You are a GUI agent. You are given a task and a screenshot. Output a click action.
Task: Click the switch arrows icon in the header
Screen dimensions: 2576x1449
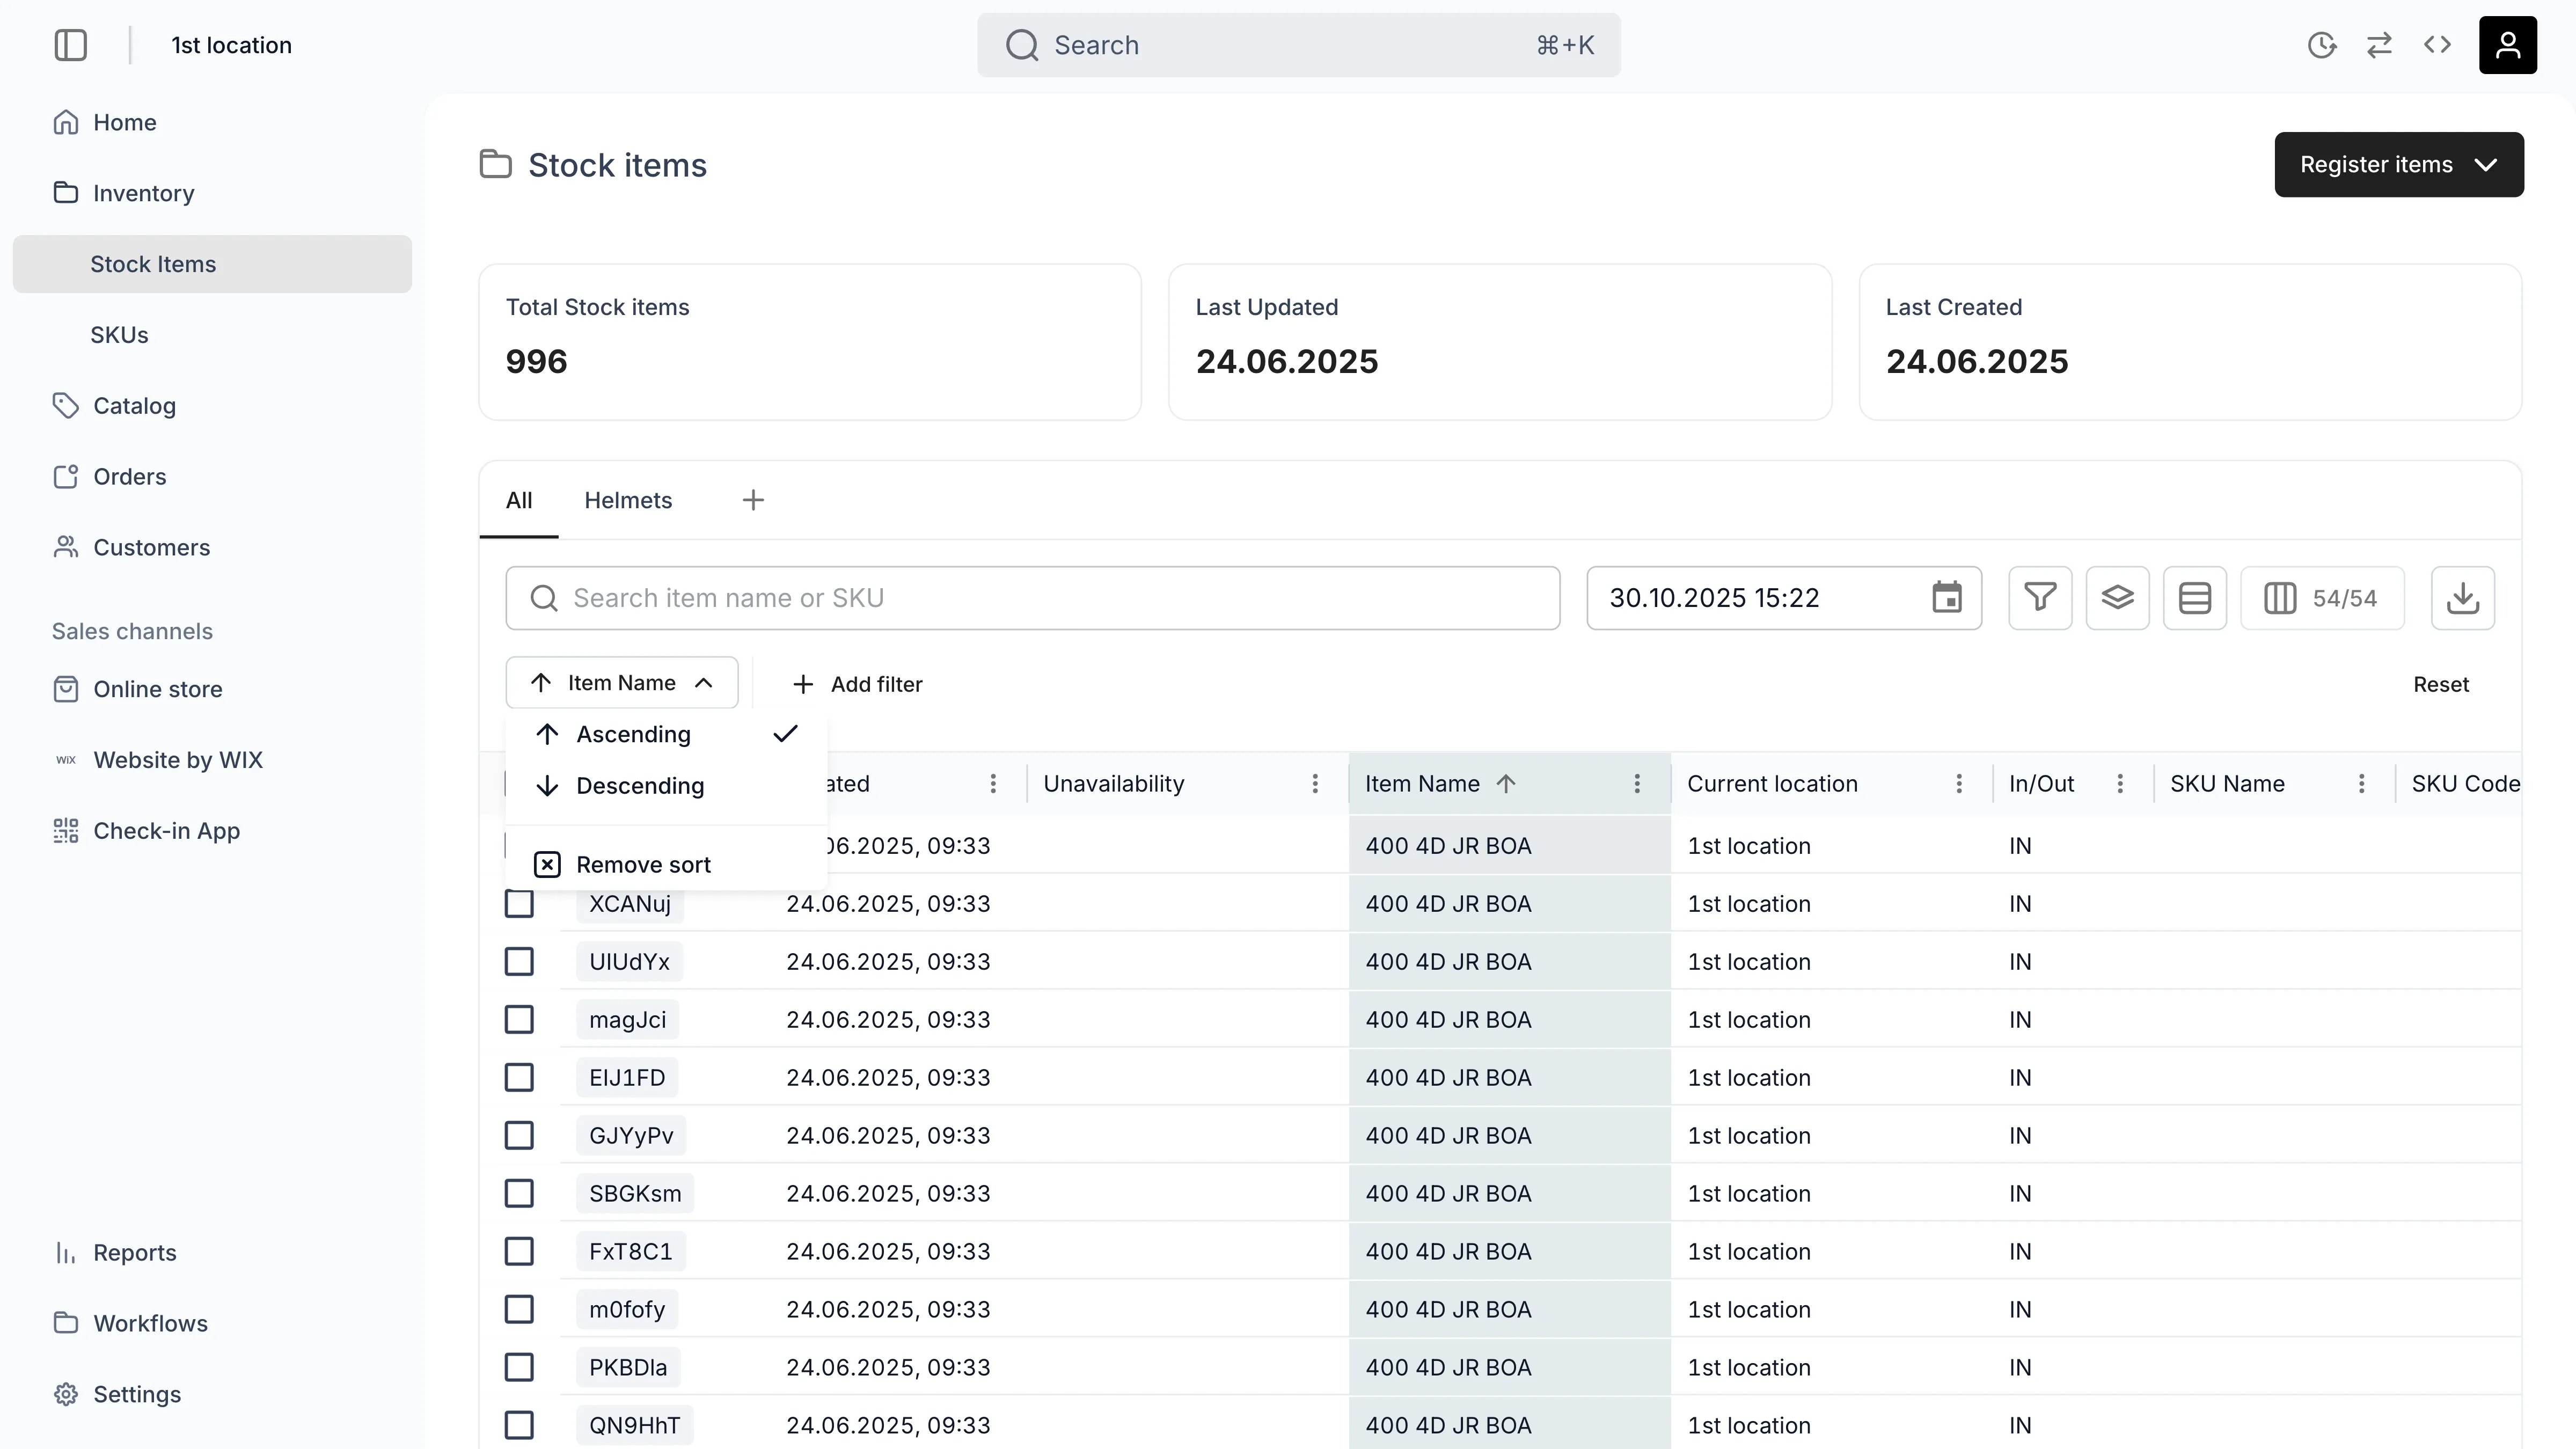point(2379,45)
